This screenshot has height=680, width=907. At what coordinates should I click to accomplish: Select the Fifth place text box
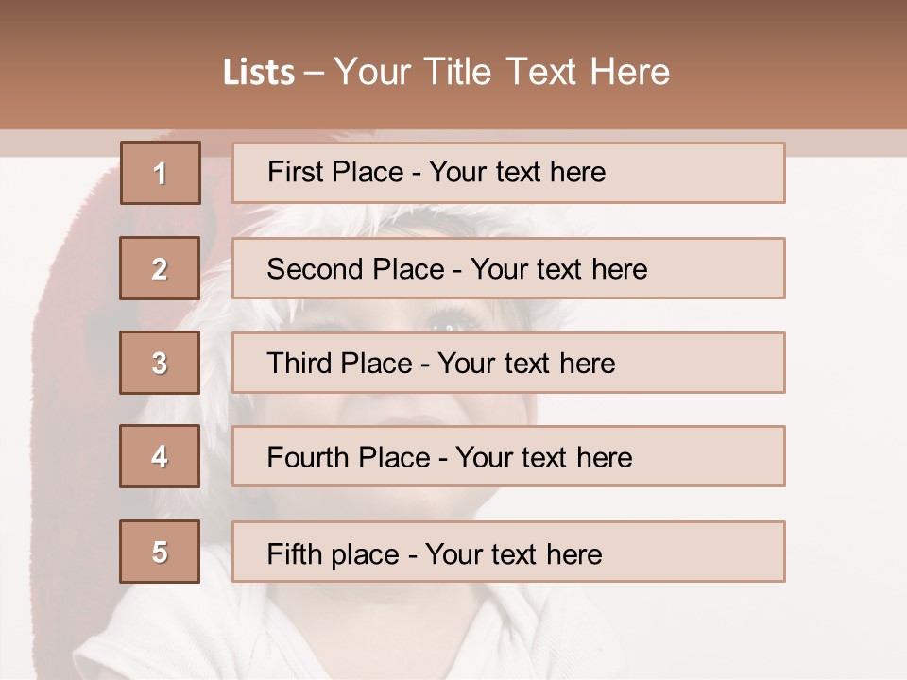coord(508,552)
